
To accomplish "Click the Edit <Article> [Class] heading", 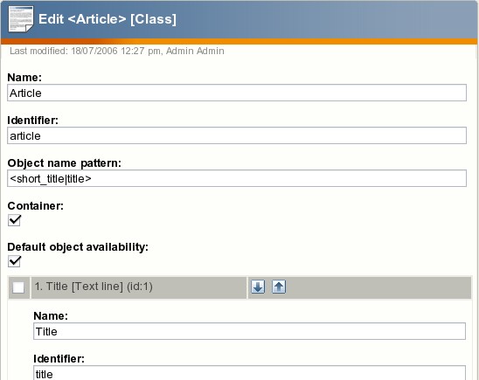I will [108, 19].
